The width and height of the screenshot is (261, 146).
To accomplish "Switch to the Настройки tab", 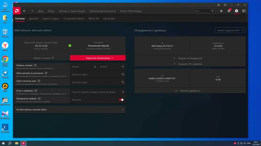I will point(109,18).
